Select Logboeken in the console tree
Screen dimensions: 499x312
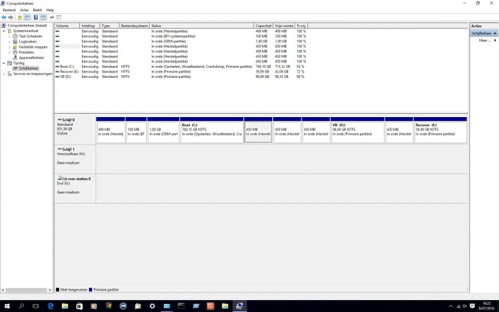(28, 42)
